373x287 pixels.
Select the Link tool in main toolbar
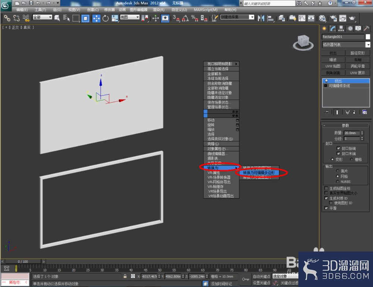7,18
